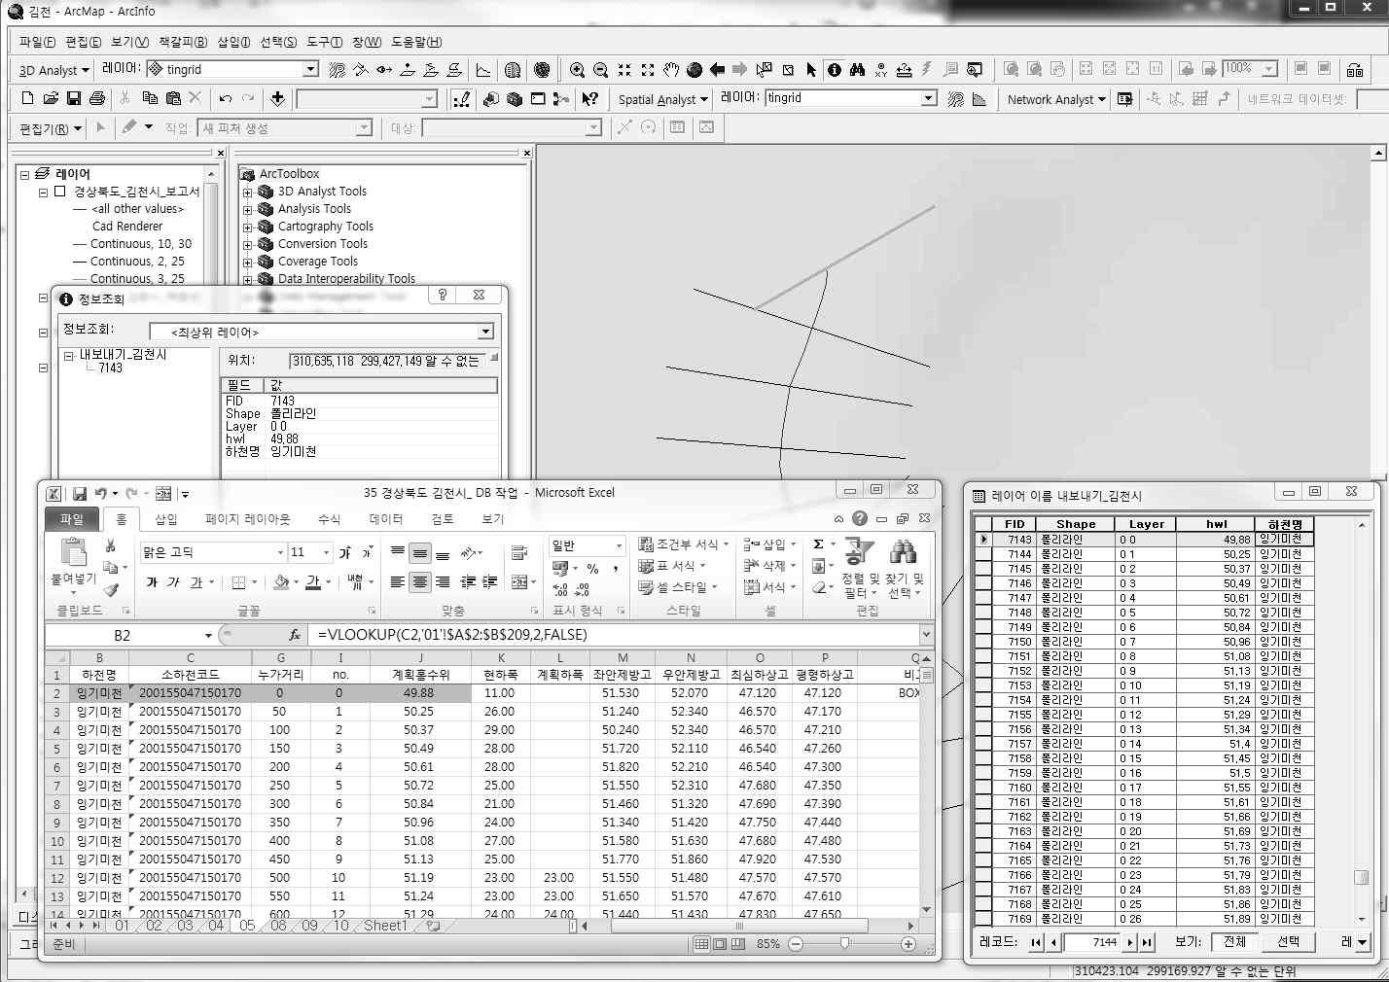
Task: Go to next record in attribute table
Action: [x=1130, y=942]
